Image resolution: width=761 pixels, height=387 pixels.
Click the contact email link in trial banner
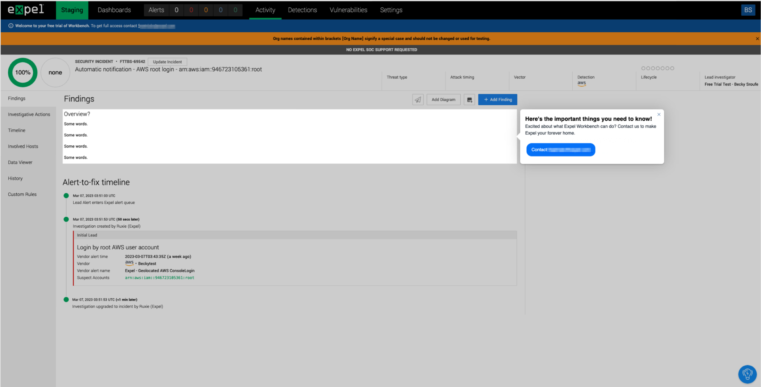pos(157,26)
